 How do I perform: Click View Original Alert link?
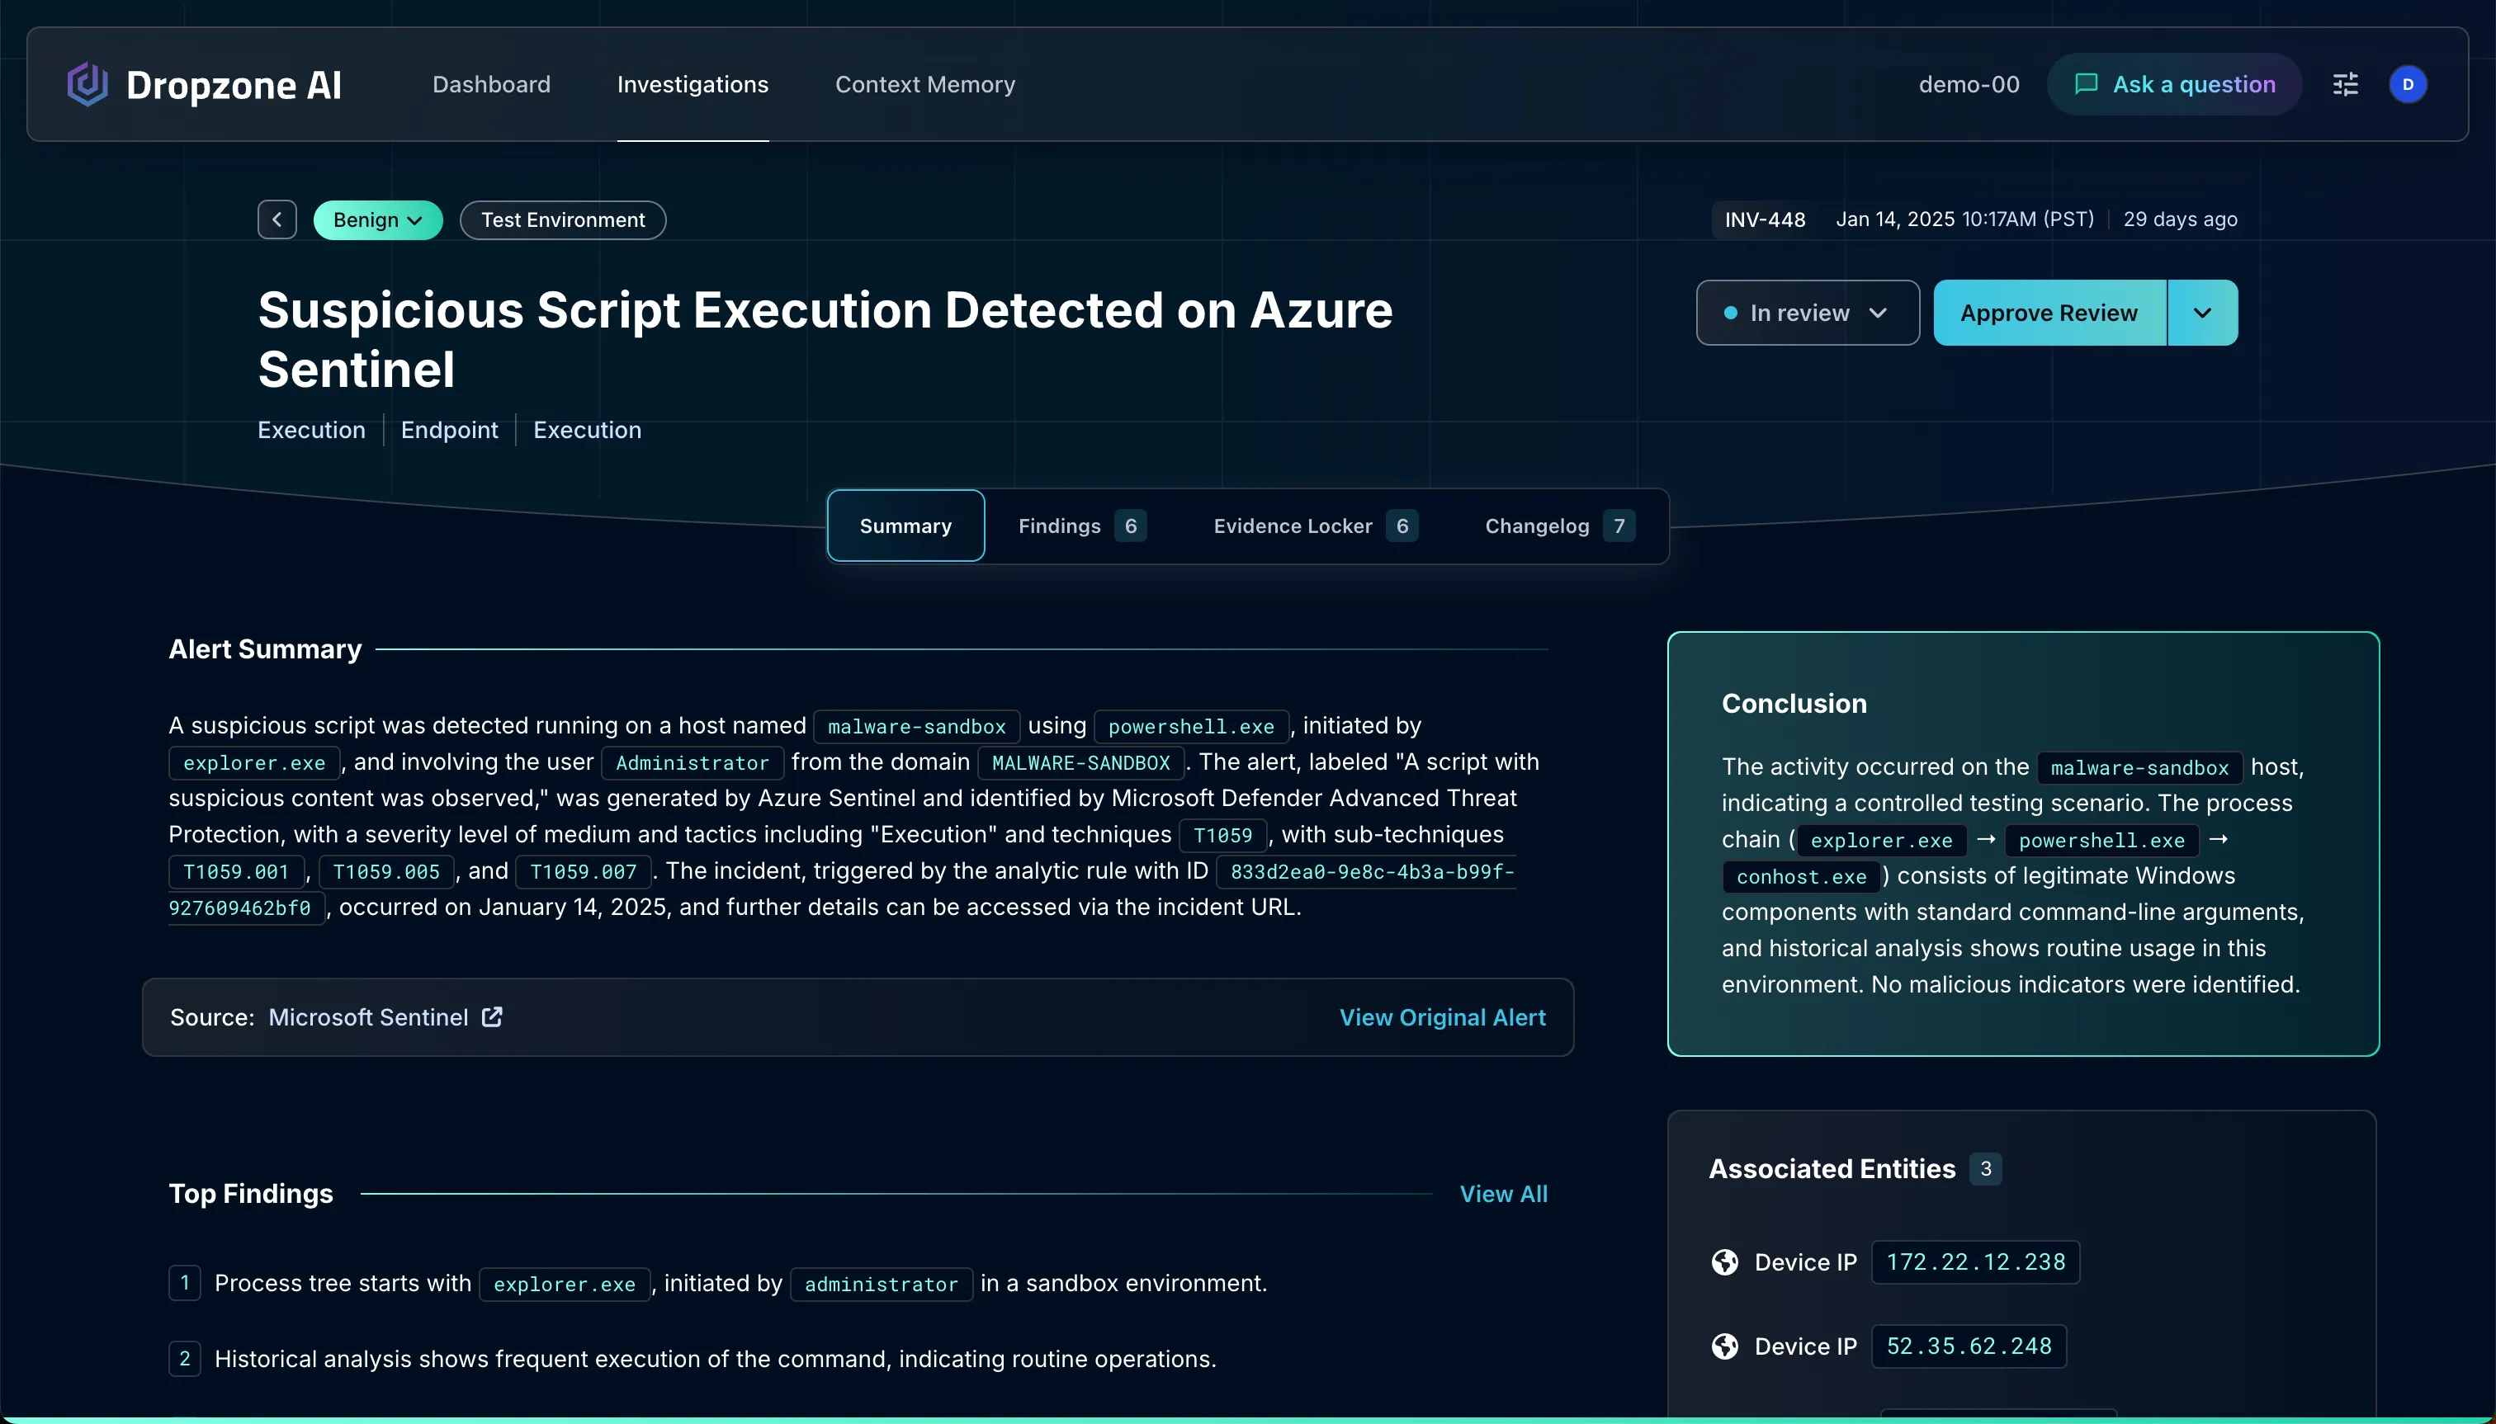click(x=1442, y=1017)
